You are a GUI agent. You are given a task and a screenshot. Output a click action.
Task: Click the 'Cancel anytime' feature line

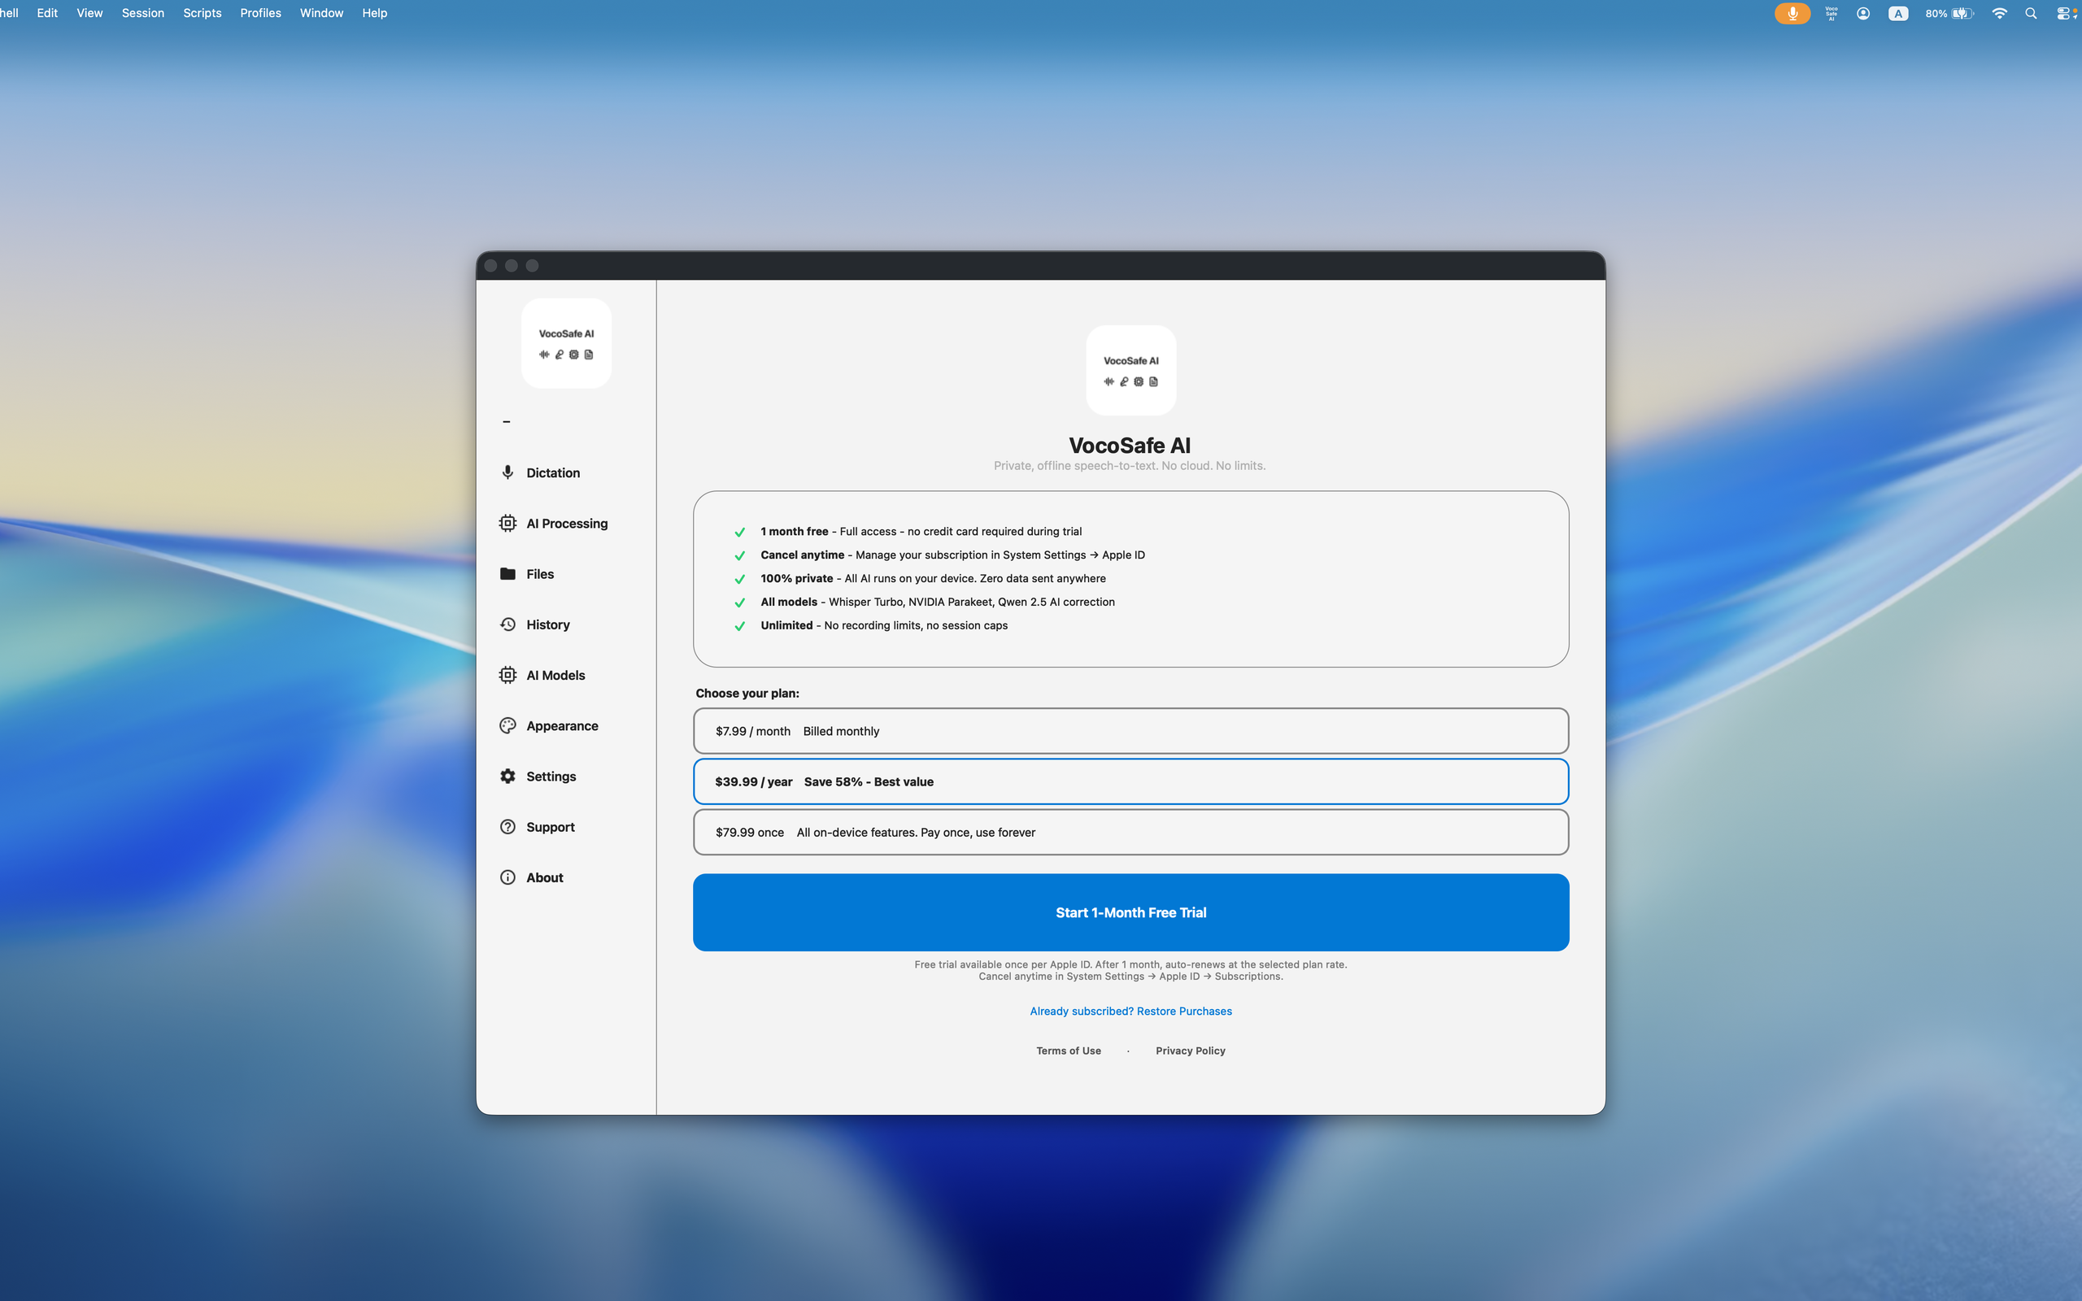(x=952, y=555)
